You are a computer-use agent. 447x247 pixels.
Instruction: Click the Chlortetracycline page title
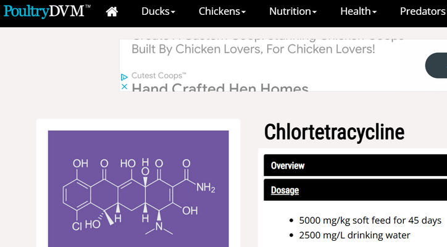point(334,132)
